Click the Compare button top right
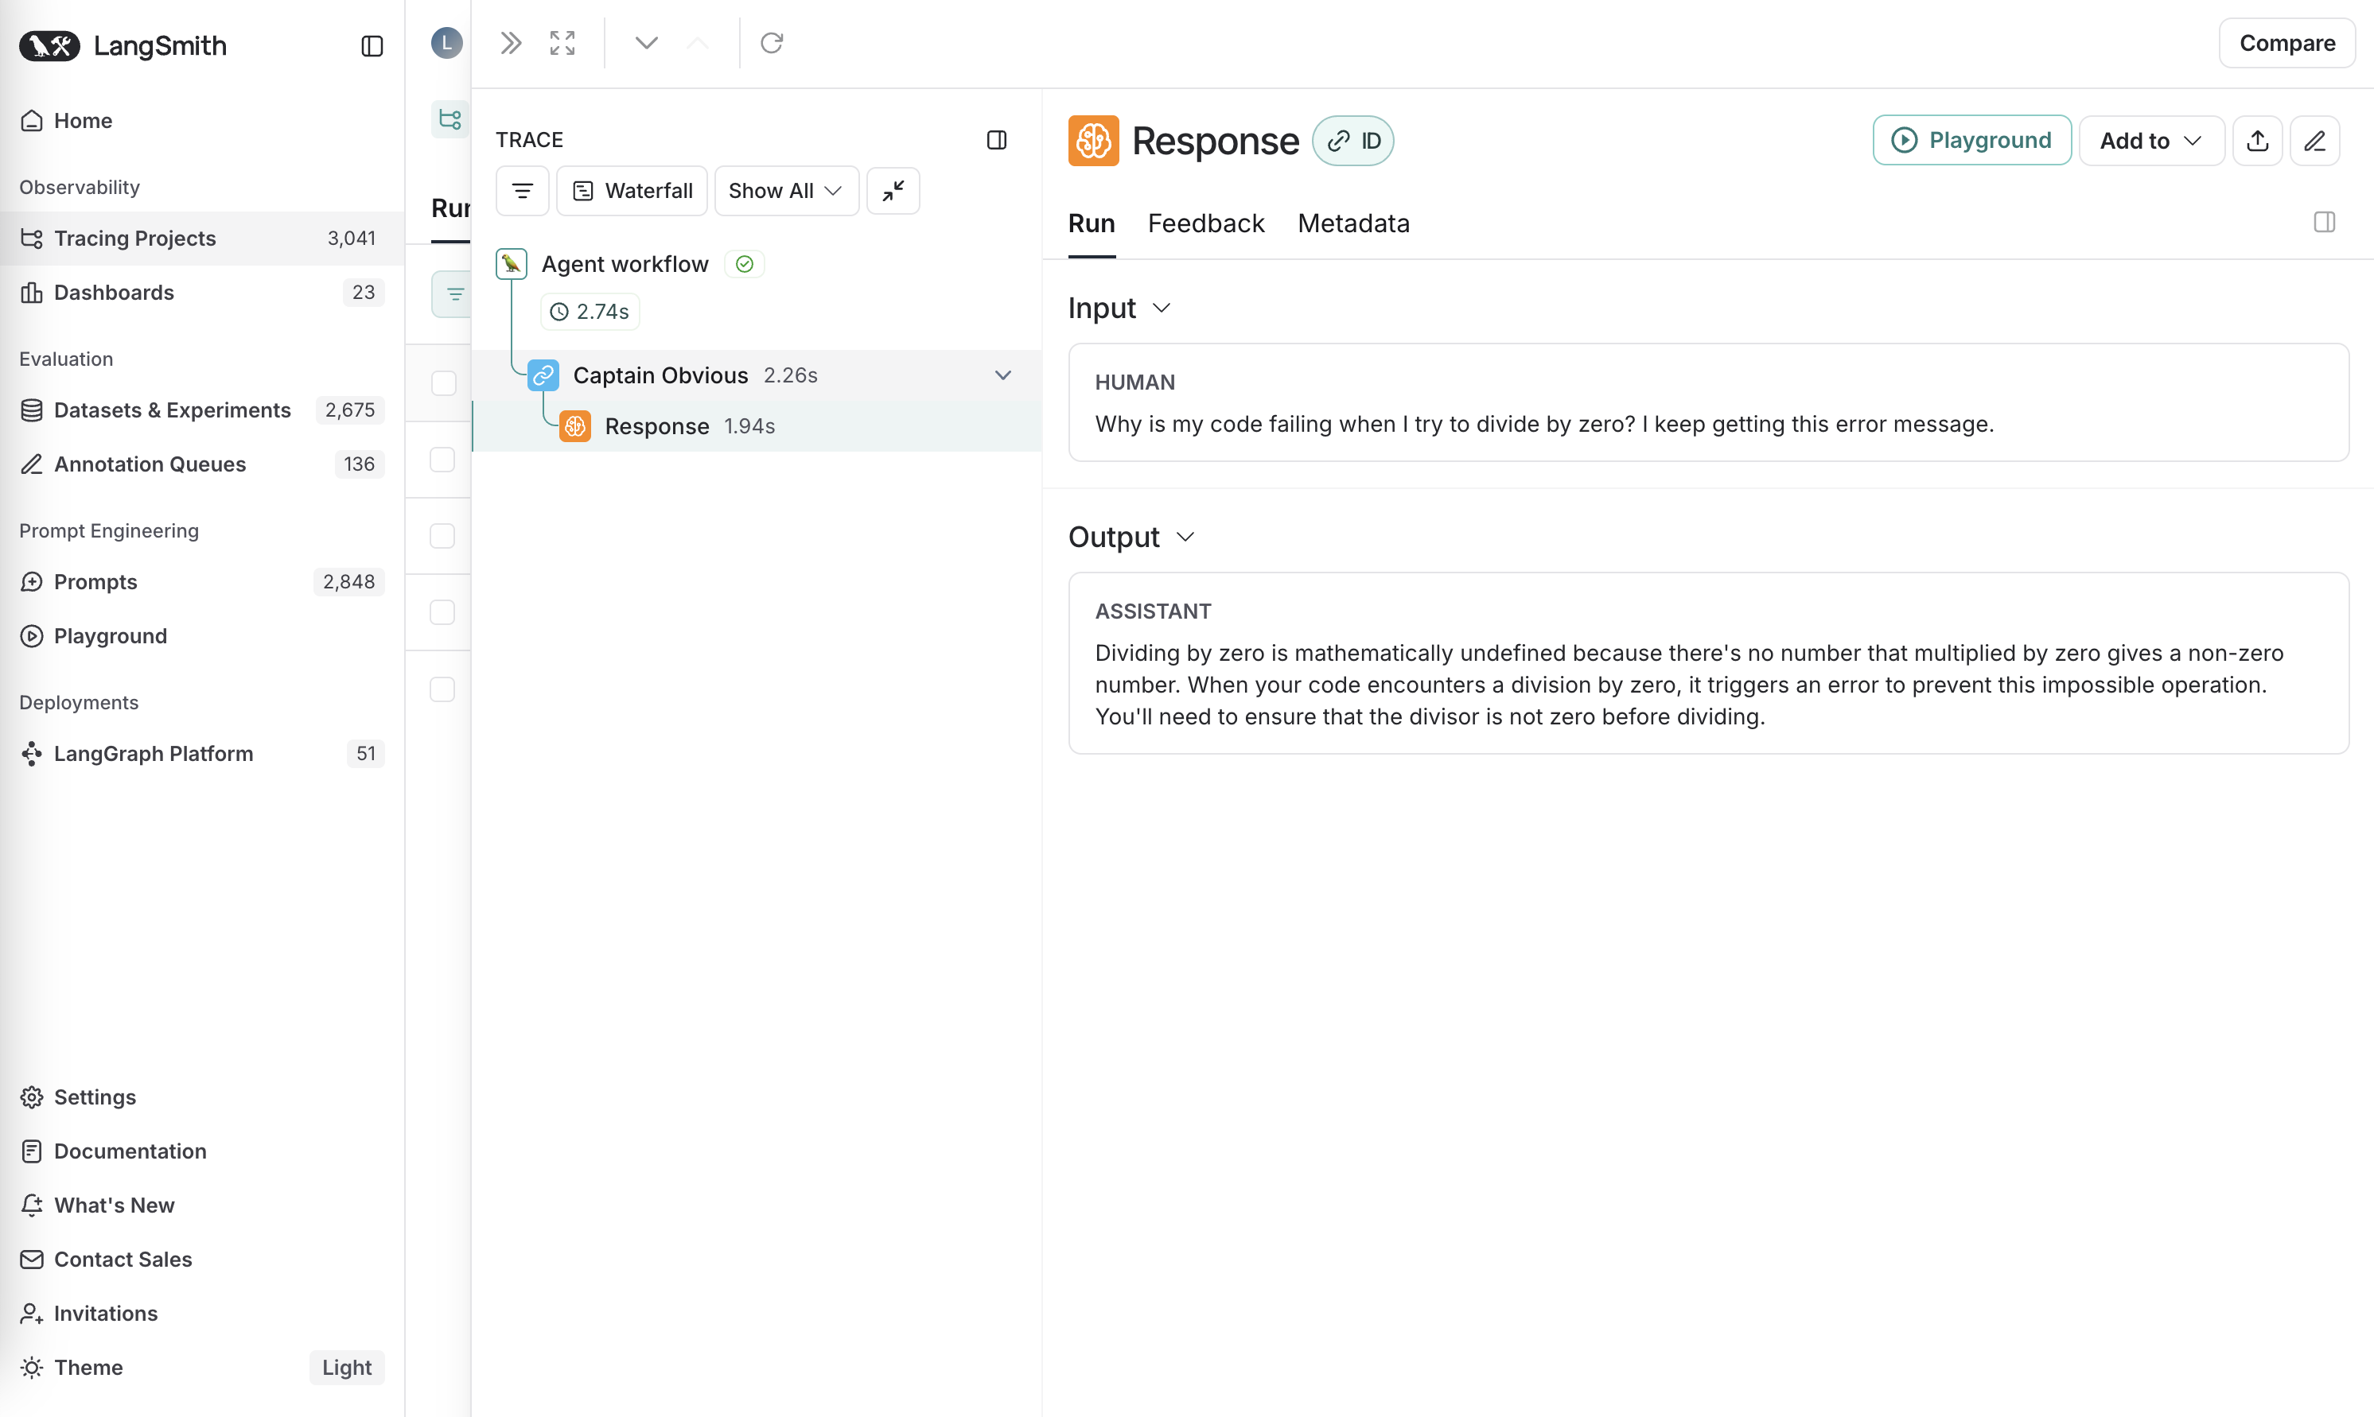This screenshot has height=1417, width=2374. pos(2286,42)
